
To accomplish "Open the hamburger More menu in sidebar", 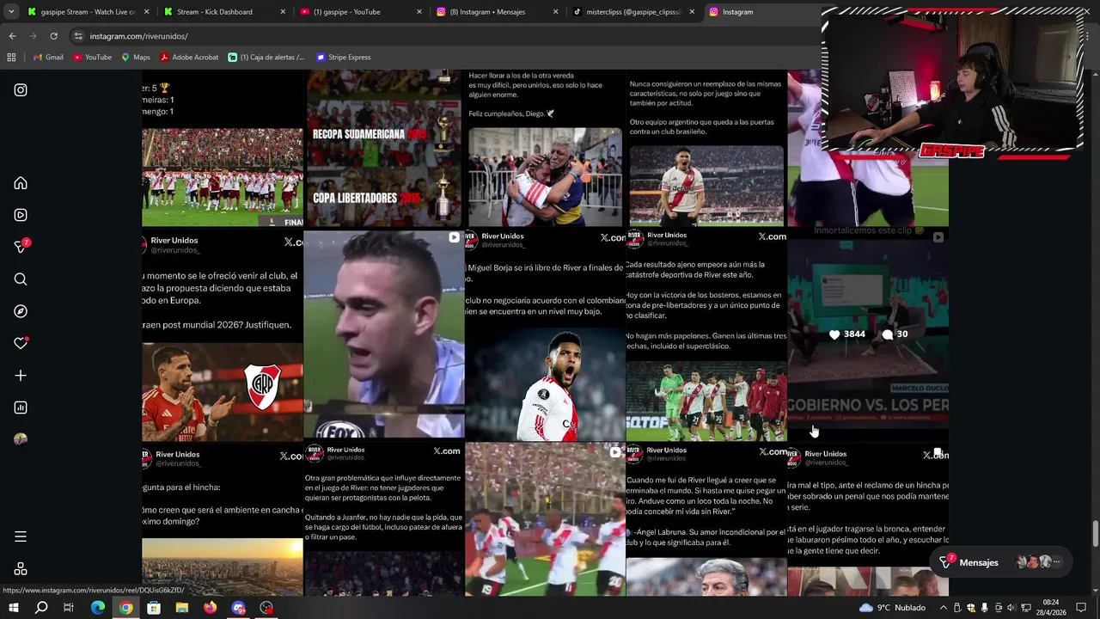I will (x=21, y=536).
